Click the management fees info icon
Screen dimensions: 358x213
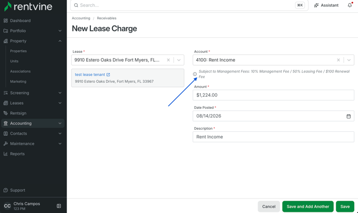[194, 74]
